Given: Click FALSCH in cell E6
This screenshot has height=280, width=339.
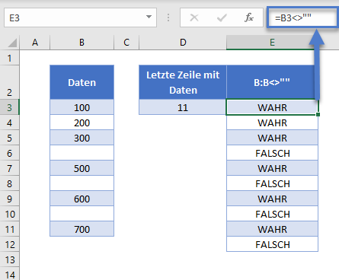Looking at the screenshot, I should point(273,153).
